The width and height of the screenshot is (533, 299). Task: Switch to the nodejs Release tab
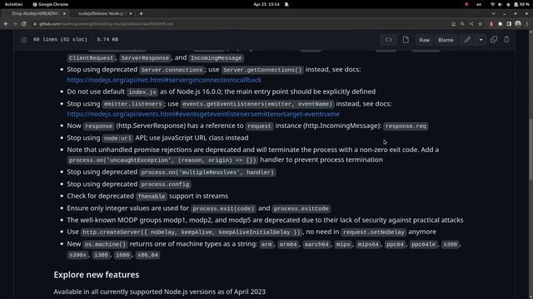pos(101,13)
